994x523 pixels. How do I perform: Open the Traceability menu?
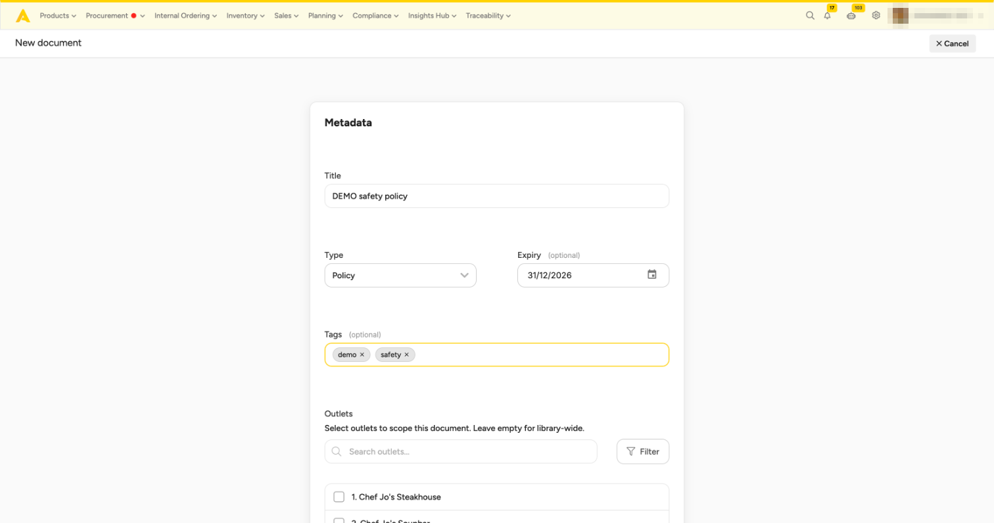488,16
